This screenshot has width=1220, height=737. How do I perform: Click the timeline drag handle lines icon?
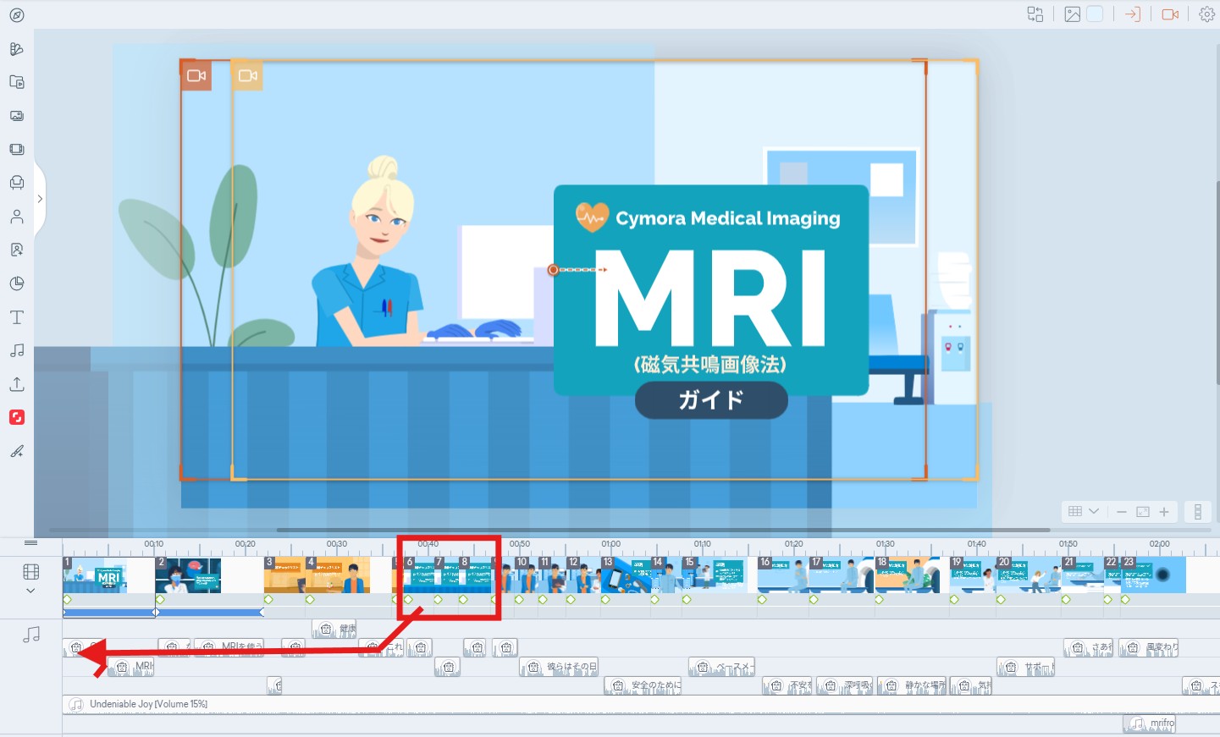pyautogui.click(x=31, y=543)
